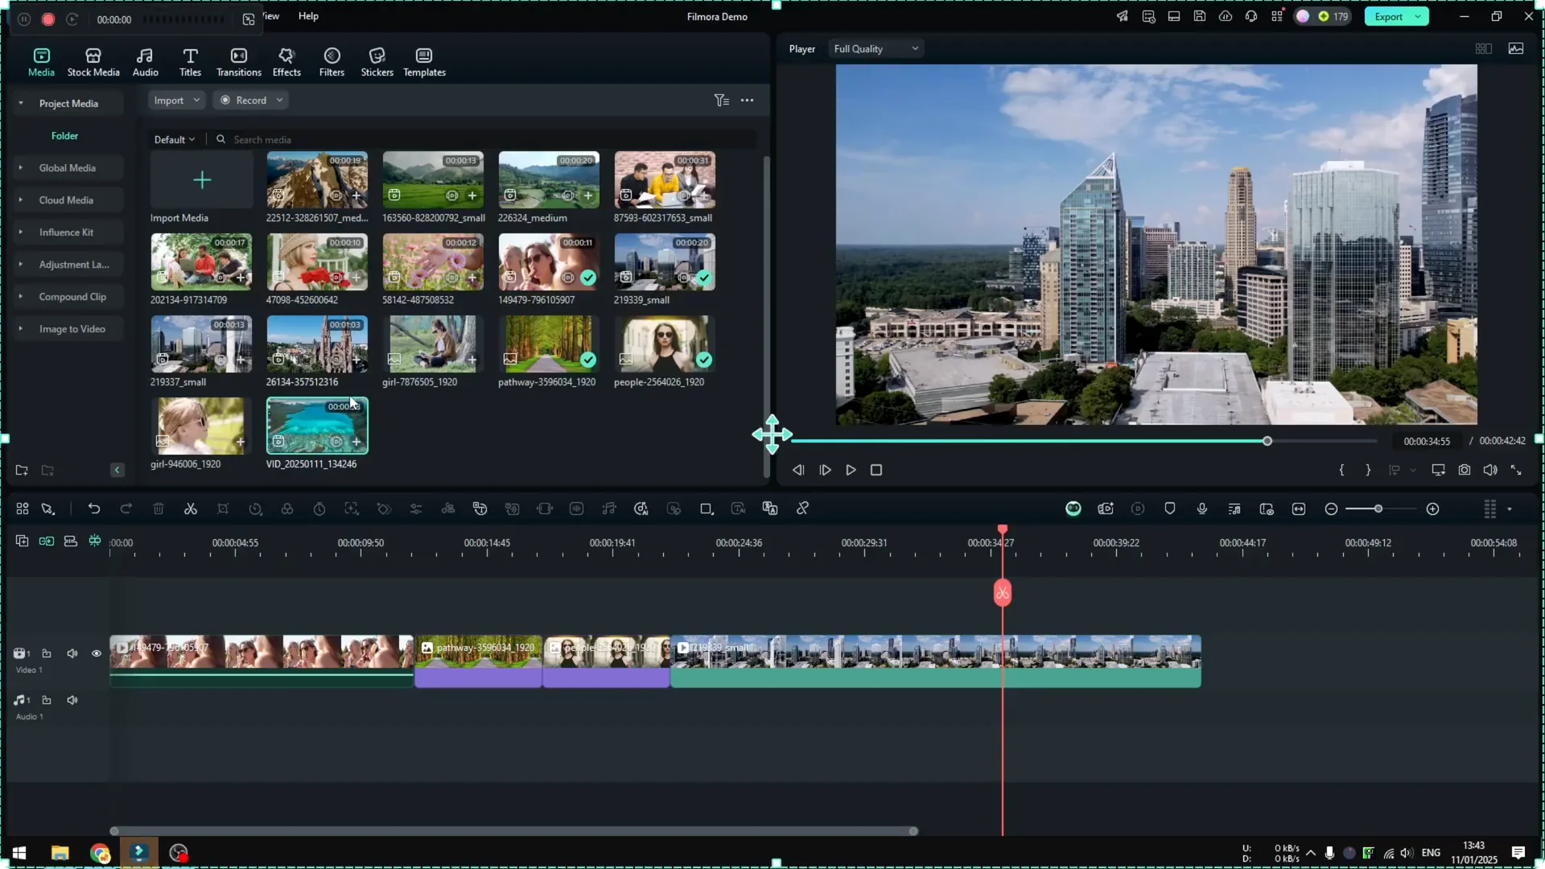Select the pathway-3596034_1920 thumbnail
Screen dimensions: 1545x869
pos(548,344)
